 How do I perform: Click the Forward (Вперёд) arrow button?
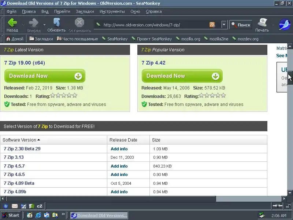point(34,23)
